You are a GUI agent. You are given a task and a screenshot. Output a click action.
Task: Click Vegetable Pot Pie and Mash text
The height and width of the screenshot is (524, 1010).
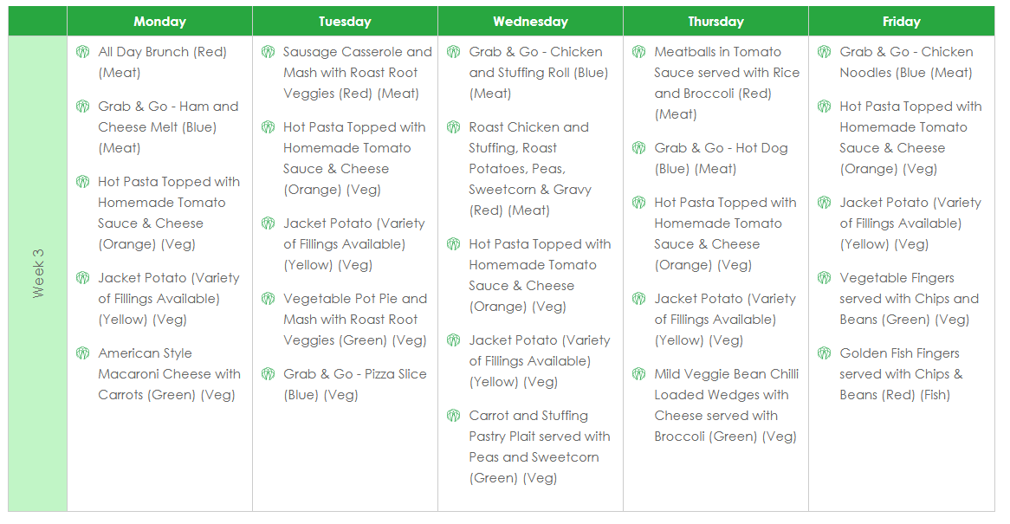(x=355, y=320)
